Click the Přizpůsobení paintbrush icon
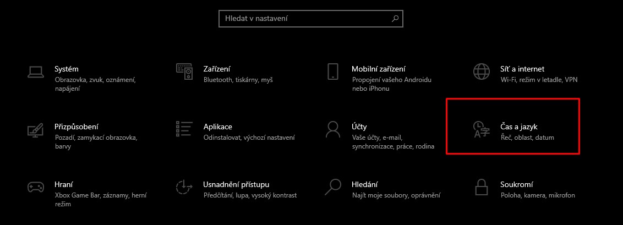 click(x=35, y=130)
